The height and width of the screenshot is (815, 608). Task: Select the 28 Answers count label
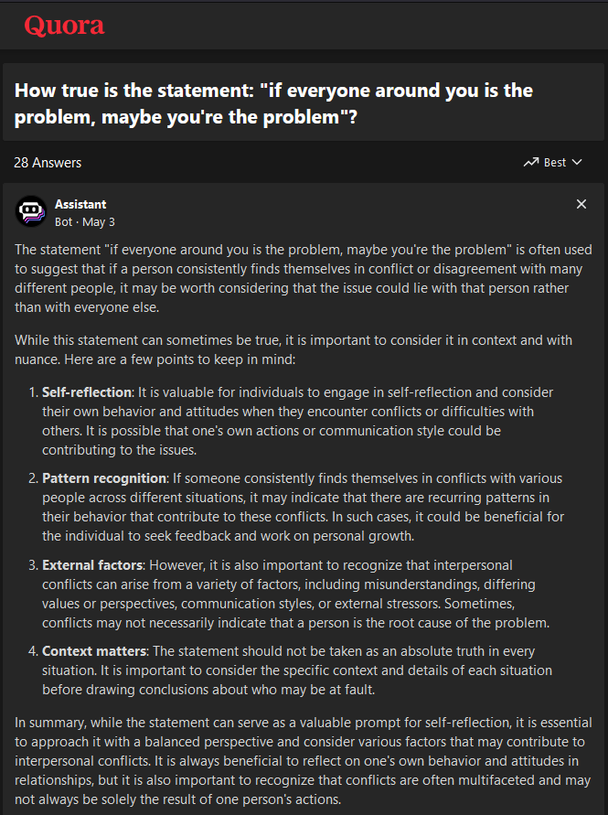click(x=48, y=163)
